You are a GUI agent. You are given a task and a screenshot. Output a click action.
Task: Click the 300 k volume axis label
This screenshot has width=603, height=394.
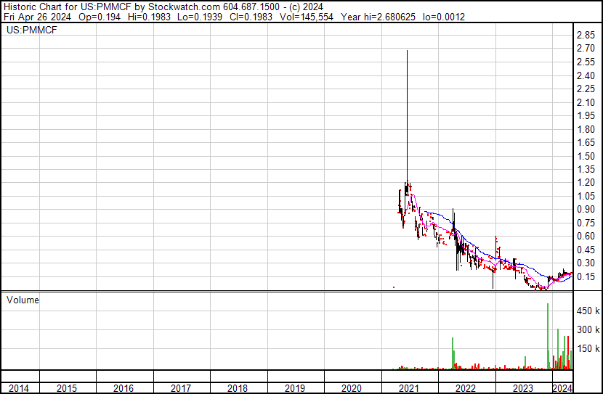(x=588, y=329)
